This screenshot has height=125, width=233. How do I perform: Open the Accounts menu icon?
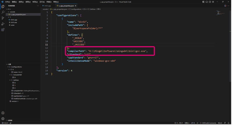(3, 113)
